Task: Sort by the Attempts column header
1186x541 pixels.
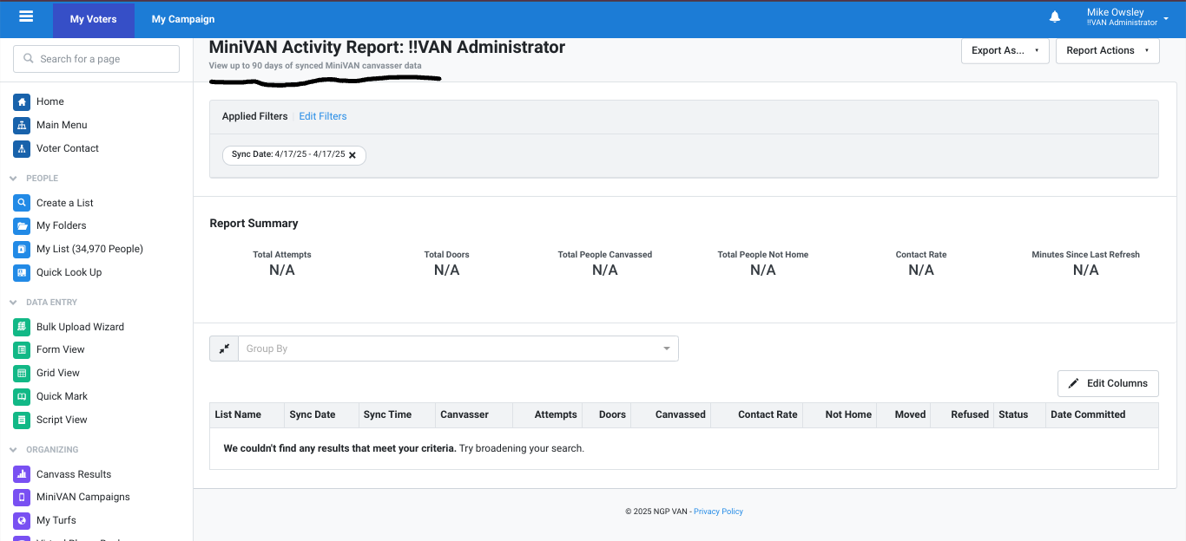Action: [x=556, y=414]
